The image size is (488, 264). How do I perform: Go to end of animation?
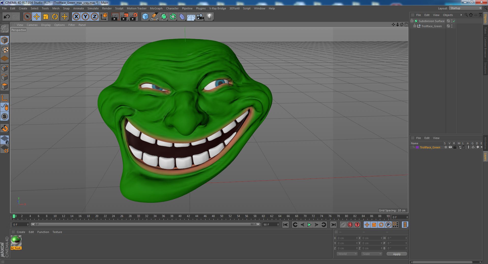point(333,225)
